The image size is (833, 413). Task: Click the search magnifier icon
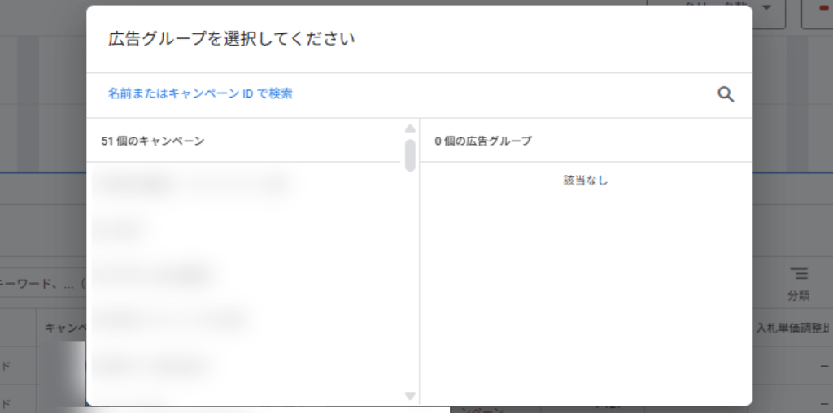pyautogui.click(x=726, y=94)
